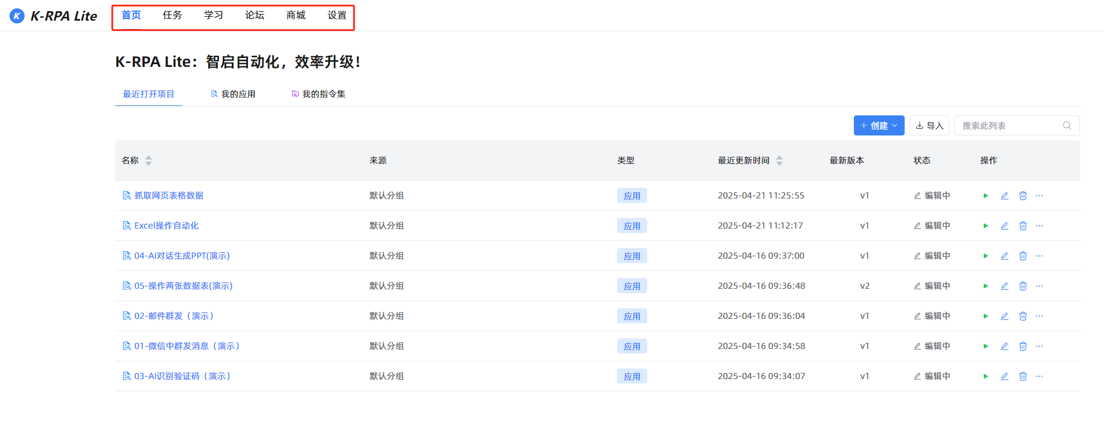Open more options for 01-微信中群发消息（演示）

pos(1039,346)
